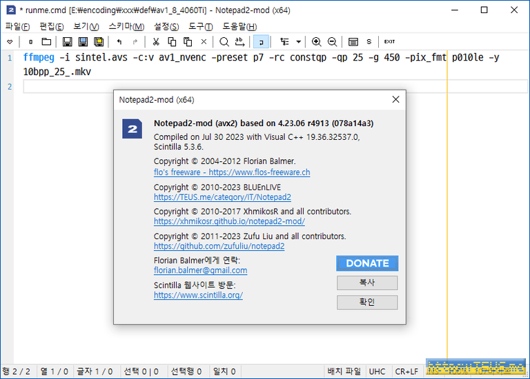Click line number 1 in the margin
530x379 pixels.
click(x=10, y=58)
